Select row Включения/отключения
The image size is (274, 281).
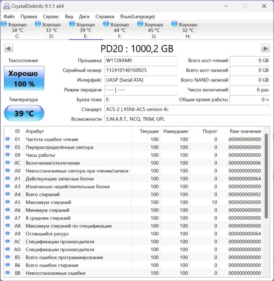click(x=133, y=163)
